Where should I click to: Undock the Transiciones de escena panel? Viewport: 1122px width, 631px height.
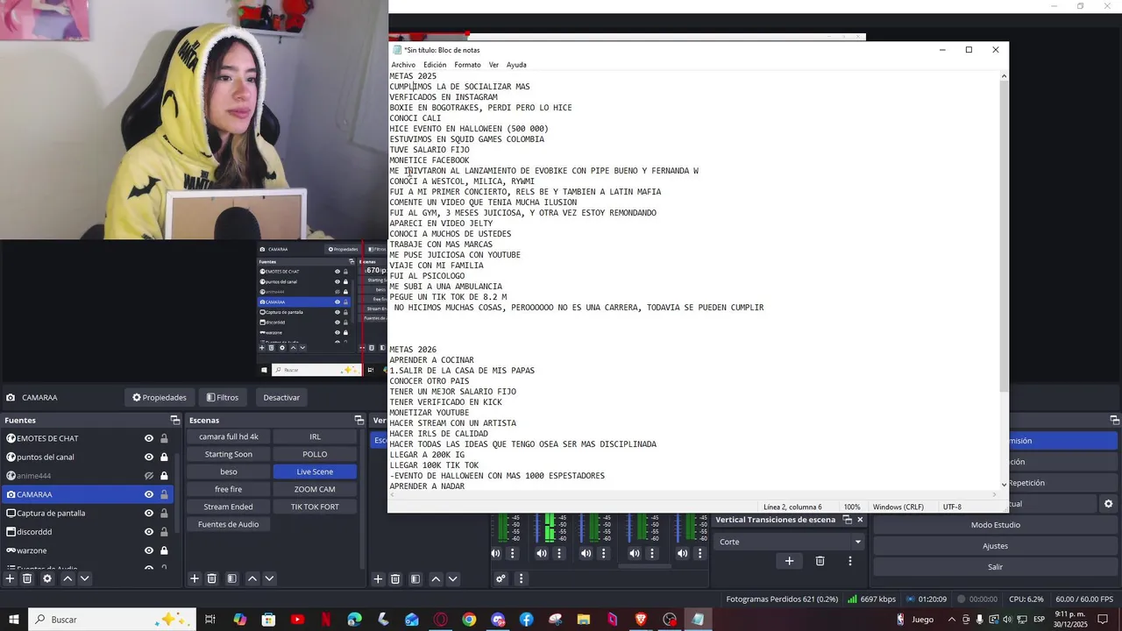pyautogui.click(x=847, y=520)
